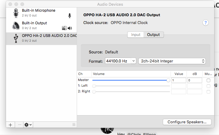Click the 1: Left Value field

click(x=179, y=86)
